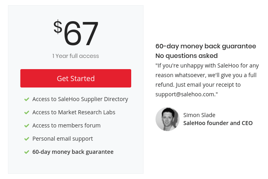Click the $67 price text
This screenshot has width=268, height=179.
click(x=76, y=33)
